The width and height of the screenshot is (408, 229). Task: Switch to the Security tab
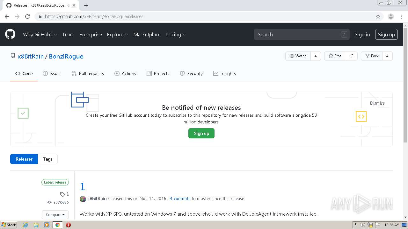191,73
